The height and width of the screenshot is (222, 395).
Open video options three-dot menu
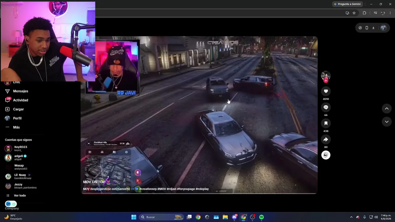tap(311, 43)
